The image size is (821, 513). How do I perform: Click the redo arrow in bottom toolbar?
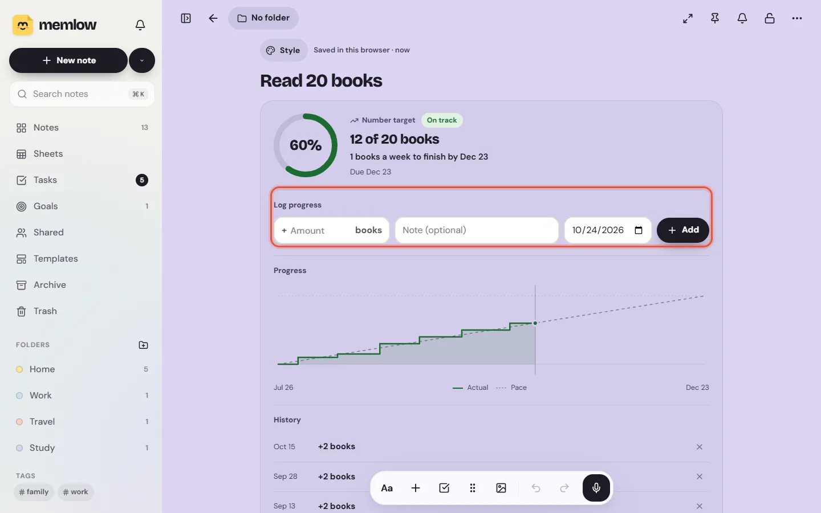click(x=564, y=488)
